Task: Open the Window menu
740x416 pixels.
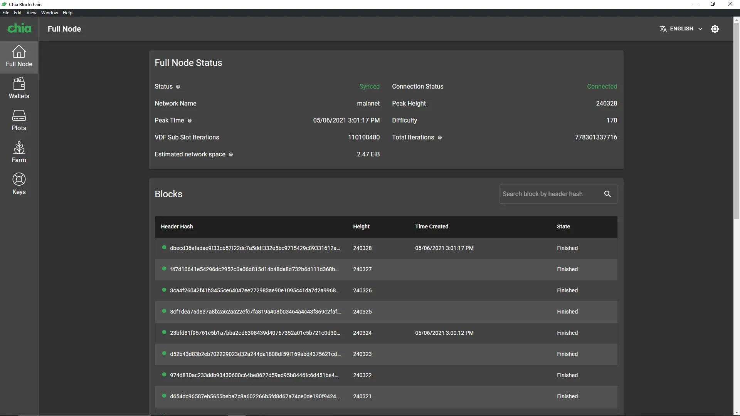Action: [x=50, y=13]
